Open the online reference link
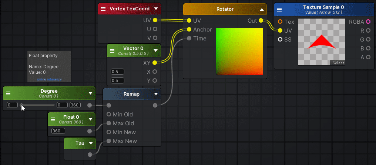Viewport: 376px width, 165px height. (49, 79)
